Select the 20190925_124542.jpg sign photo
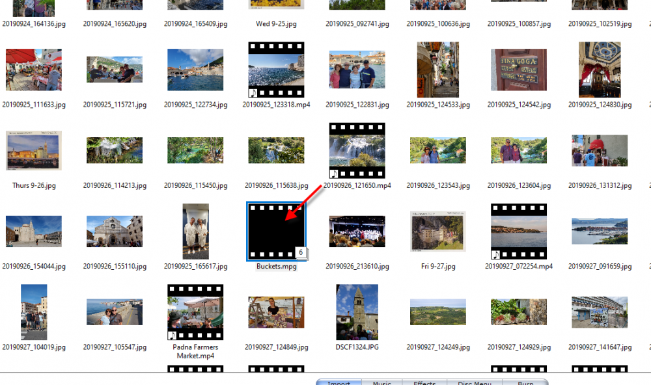The width and height of the screenshot is (651, 385). 518,70
